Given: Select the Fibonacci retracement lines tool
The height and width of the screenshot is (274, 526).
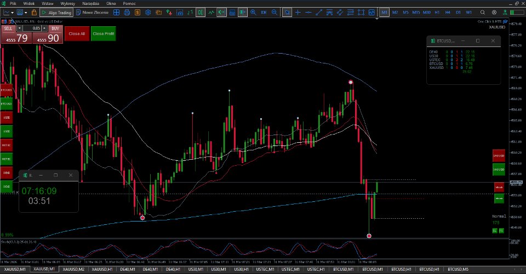Looking at the screenshot, I should coord(351,13).
